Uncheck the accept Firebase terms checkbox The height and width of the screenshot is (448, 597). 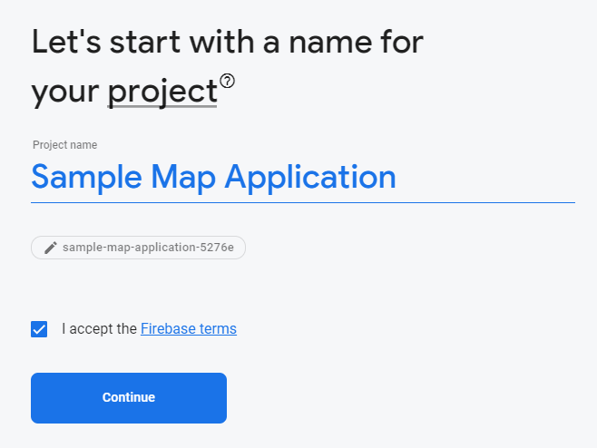(39, 329)
